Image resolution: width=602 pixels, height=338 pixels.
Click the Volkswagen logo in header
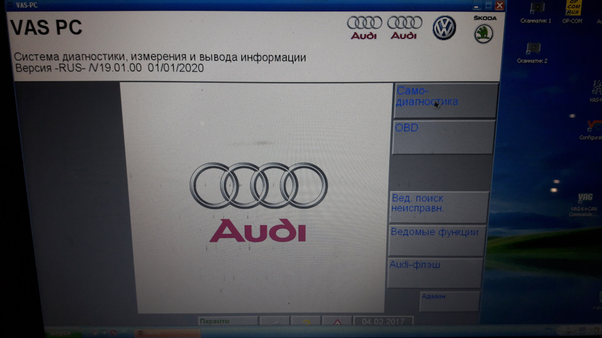point(444,28)
